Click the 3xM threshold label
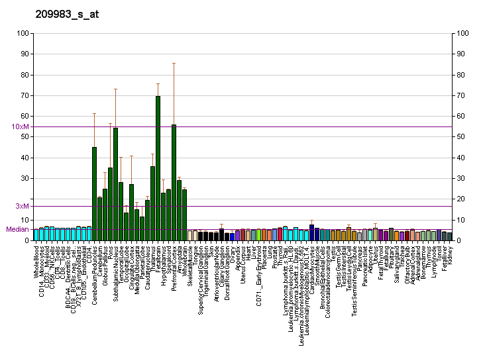Screen dimensions: 485x351 (x=23, y=206)
